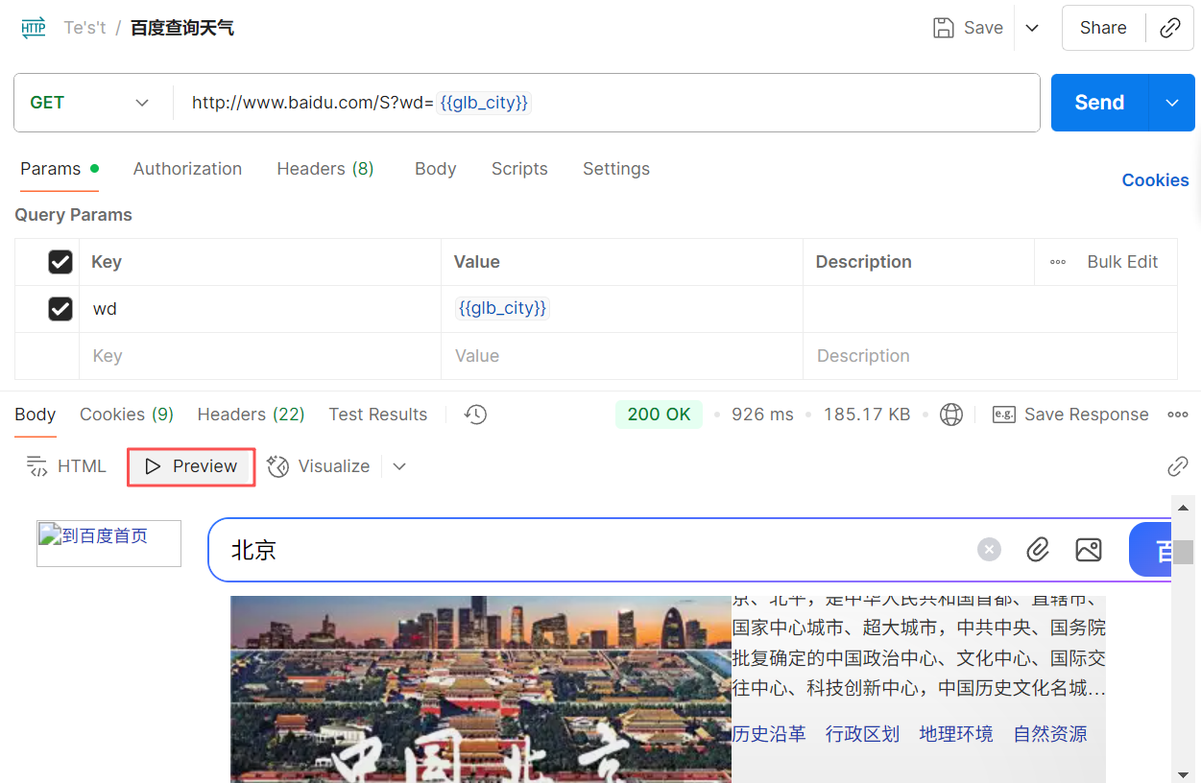This screenshot has height=783, width=1201.
Task: Click the 到百度首页 image link
Action: coord(108,543)
